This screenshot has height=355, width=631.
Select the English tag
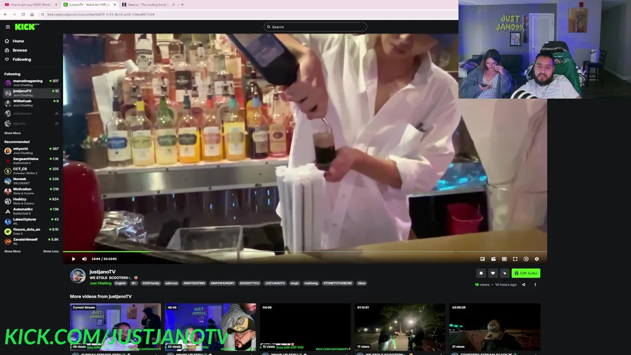pos(120,283)
